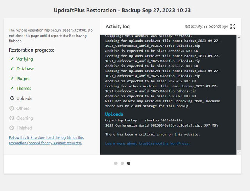Viewport: 250px width, 191px height.
Task: Click the Restoration progress heading
Action: [x=31, y=50]
